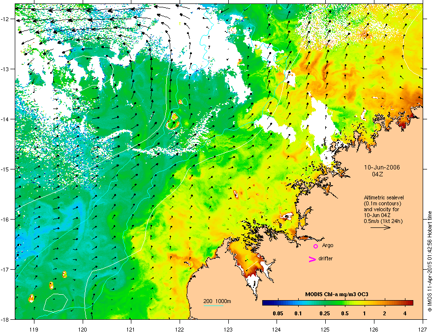Click the 0.25 colorbar tick label

pos(324,313)
